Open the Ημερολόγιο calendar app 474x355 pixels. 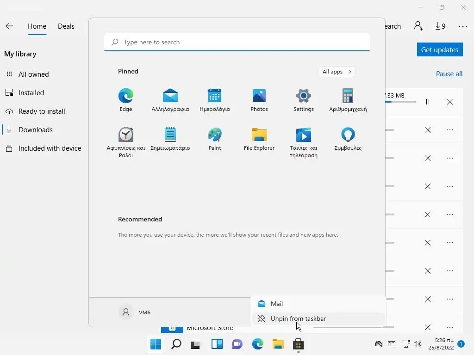click(215, 100)
